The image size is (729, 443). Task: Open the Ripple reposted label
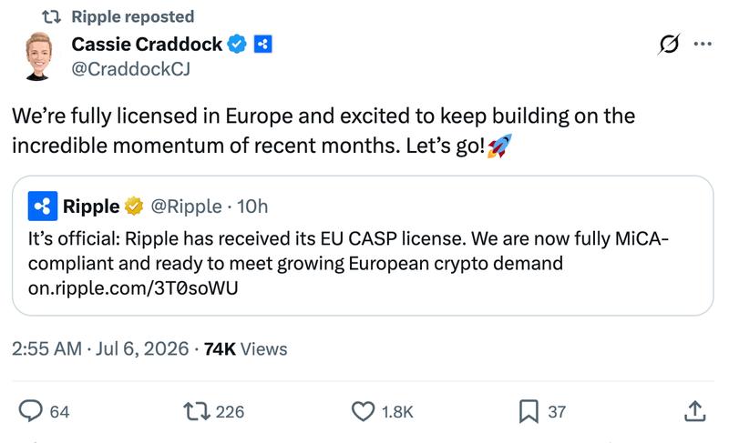(132, 16)
